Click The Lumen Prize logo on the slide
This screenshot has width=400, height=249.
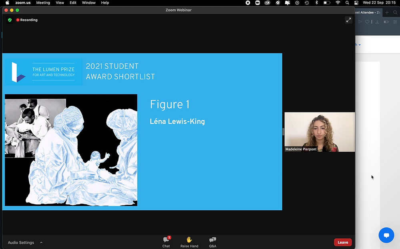click(x=44, y=72)
